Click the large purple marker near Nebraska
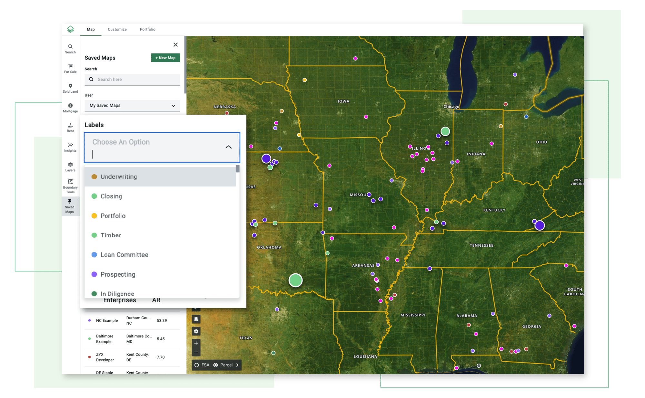 (266, 158)
